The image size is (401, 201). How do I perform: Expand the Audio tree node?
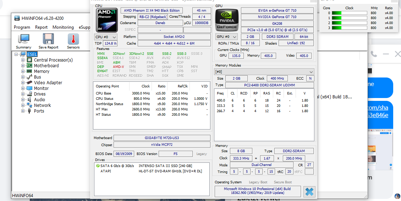click(x=23, y=99)
